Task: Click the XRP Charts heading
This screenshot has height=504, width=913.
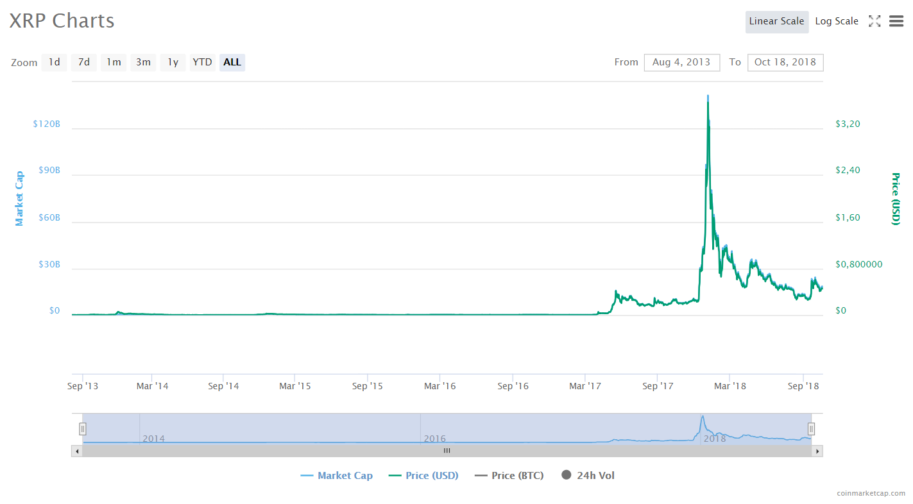Action: (62, 21)
